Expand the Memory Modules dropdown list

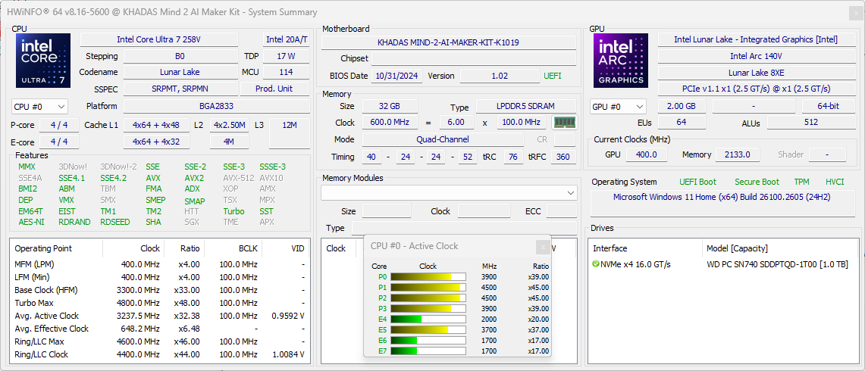tap(449, 193)
